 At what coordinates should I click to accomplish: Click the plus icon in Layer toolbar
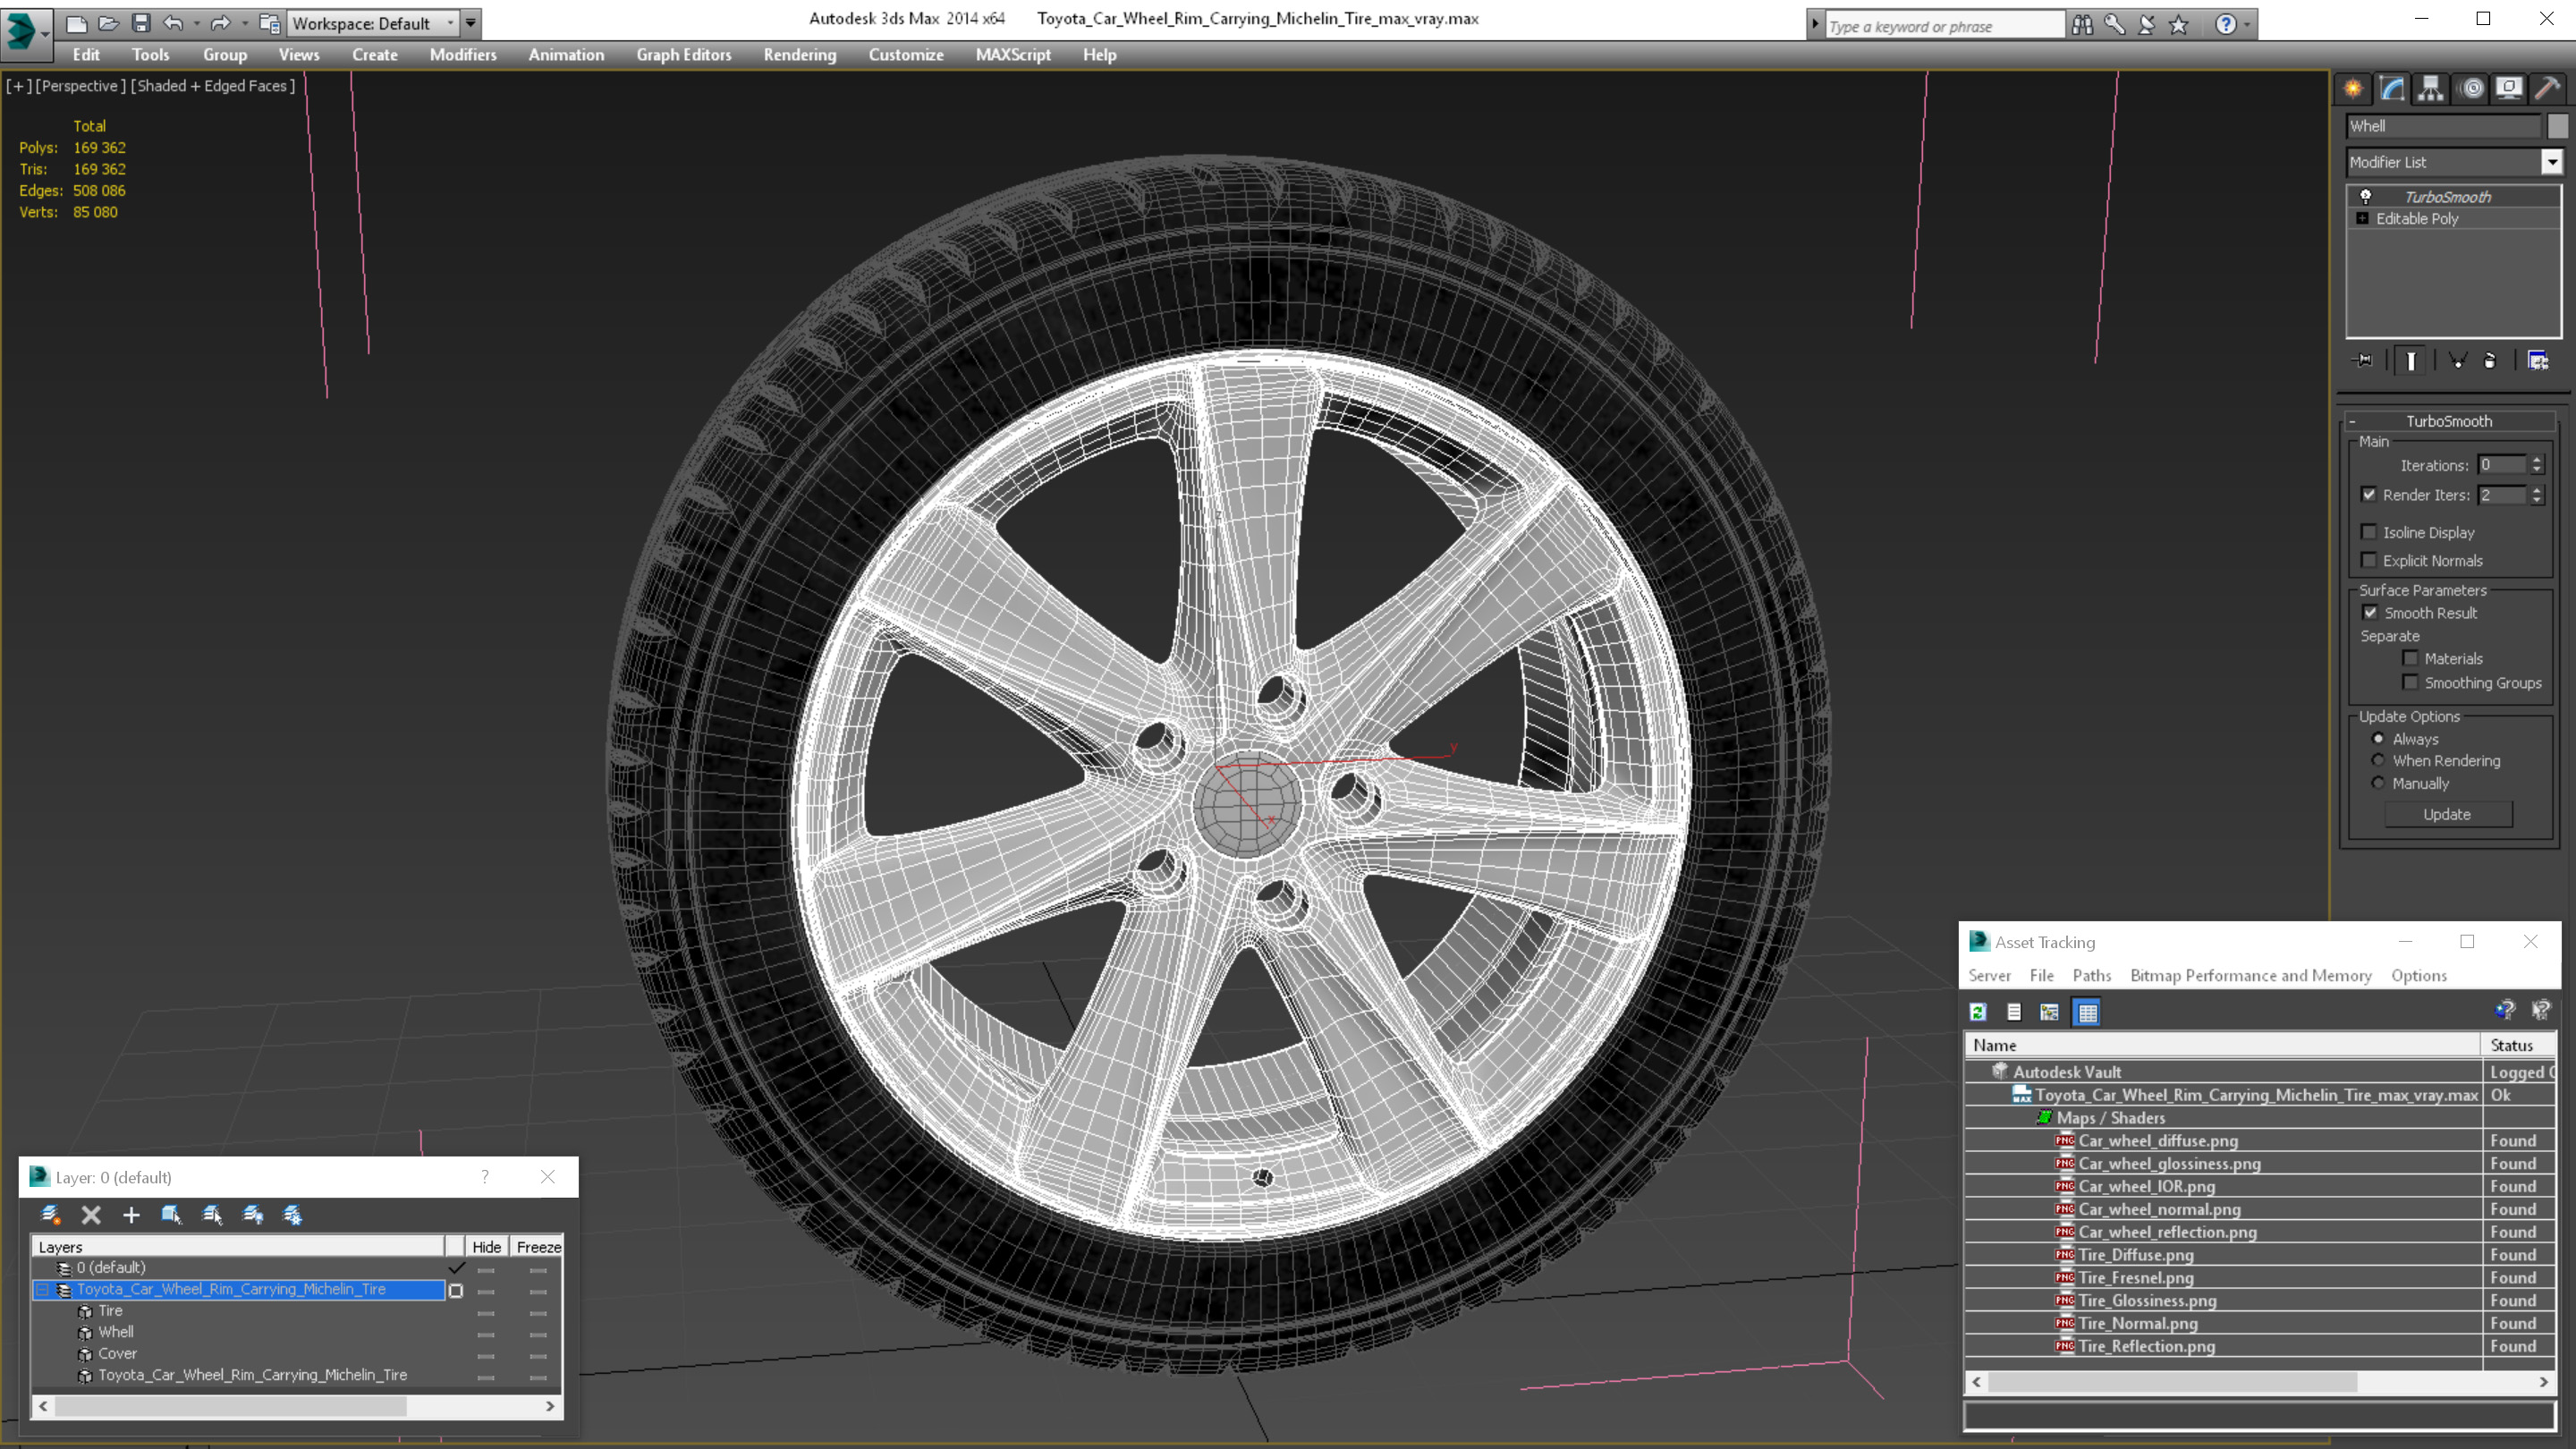(131, 1215)
